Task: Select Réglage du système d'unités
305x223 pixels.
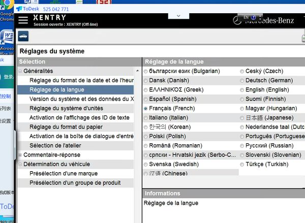Action: click(75, 108)
